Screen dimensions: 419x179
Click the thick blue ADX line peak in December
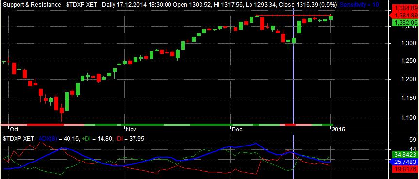[x=256, y=143]
